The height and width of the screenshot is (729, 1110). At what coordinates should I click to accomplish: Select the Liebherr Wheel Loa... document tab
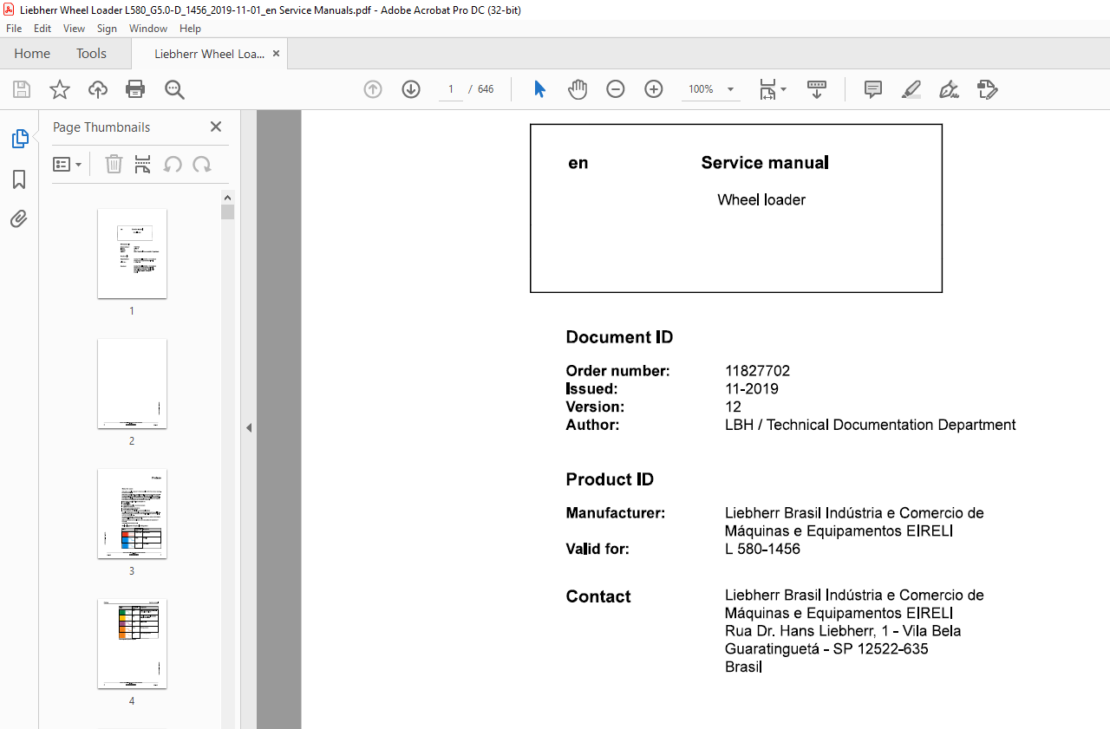[209, 54]
